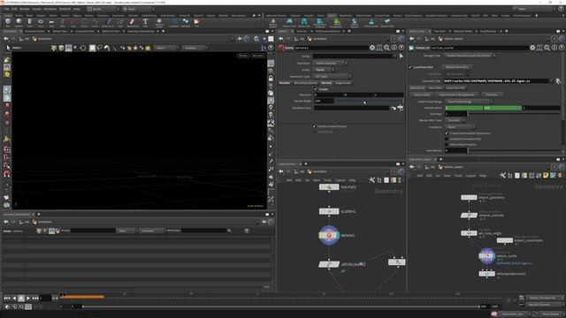Open the desktop selector dropdown in menu bar
The height and width of the screenshot is (318, 566).
(103, 9)
